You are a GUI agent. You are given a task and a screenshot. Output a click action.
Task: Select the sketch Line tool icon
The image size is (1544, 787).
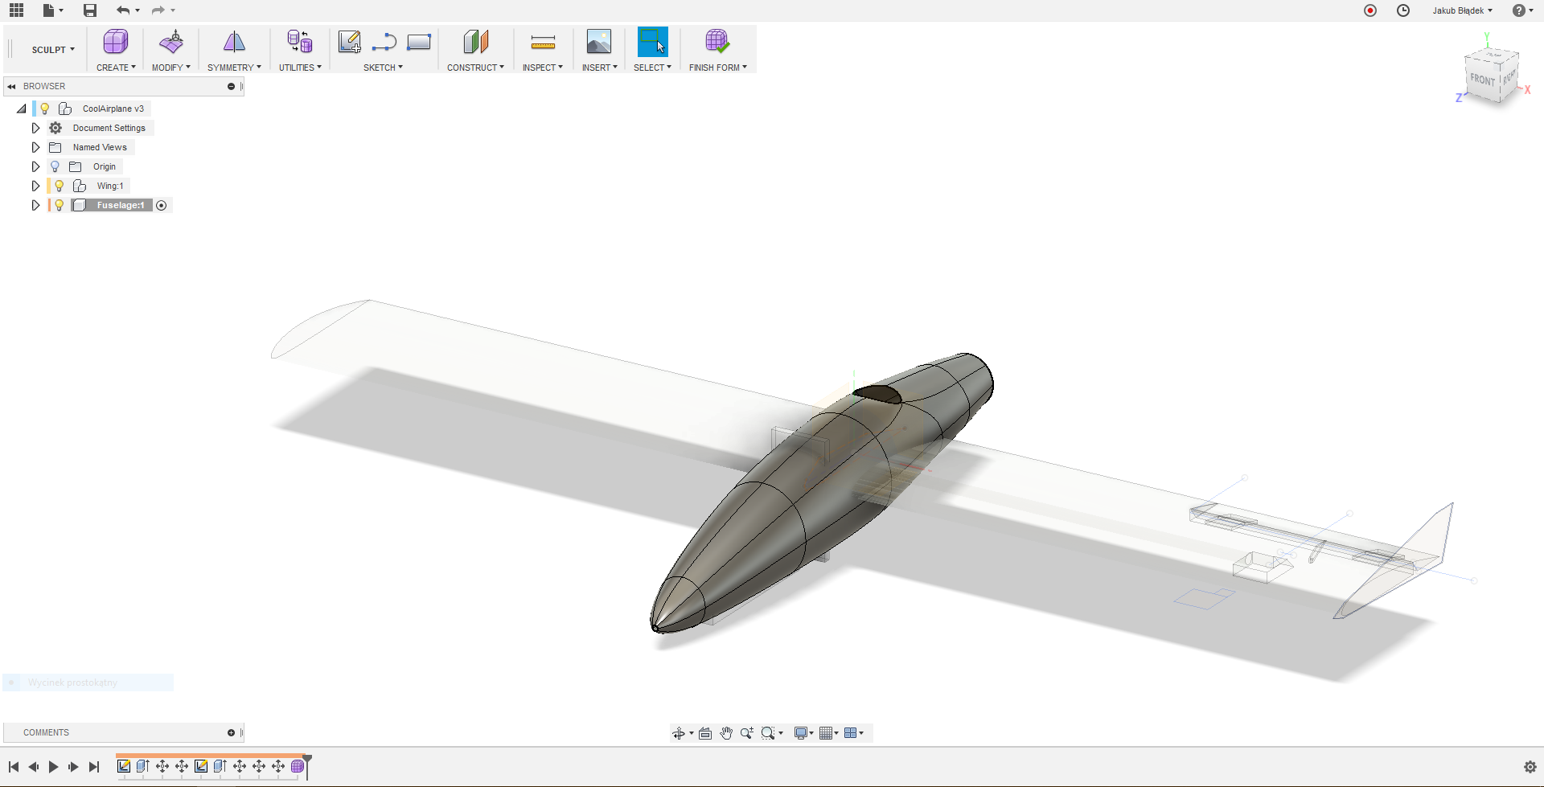tap(384, 42)
